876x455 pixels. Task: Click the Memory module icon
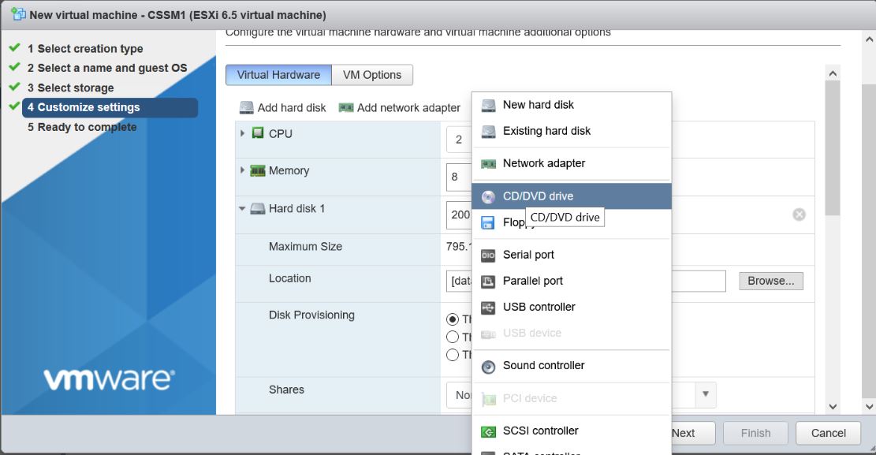pos(258,170)
